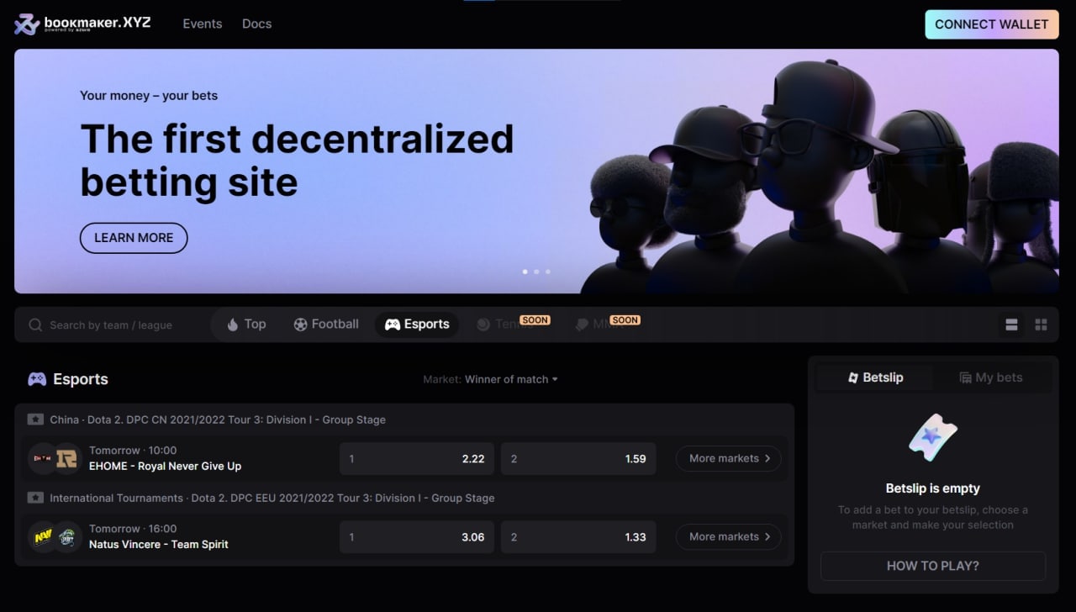Open the Market Winner of match dropdown
The width and height of the screenshot is (1076, 612).
click(491, 379)
